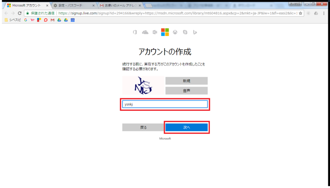The height and width of the screenshot is (188, 330).
Task: Click the シベスピ profile button in title bar
Action: pyautogui.click(x=295, y=4)
